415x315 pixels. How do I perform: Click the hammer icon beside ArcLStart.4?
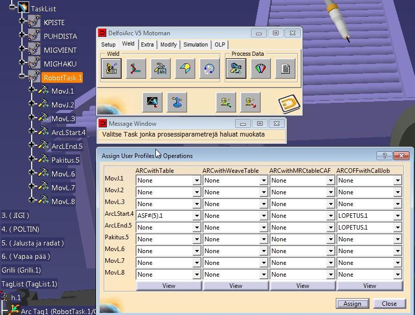[x=43, y=131]
